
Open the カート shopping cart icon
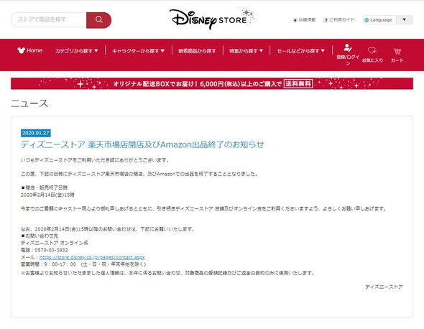click(x=397, y=51)
